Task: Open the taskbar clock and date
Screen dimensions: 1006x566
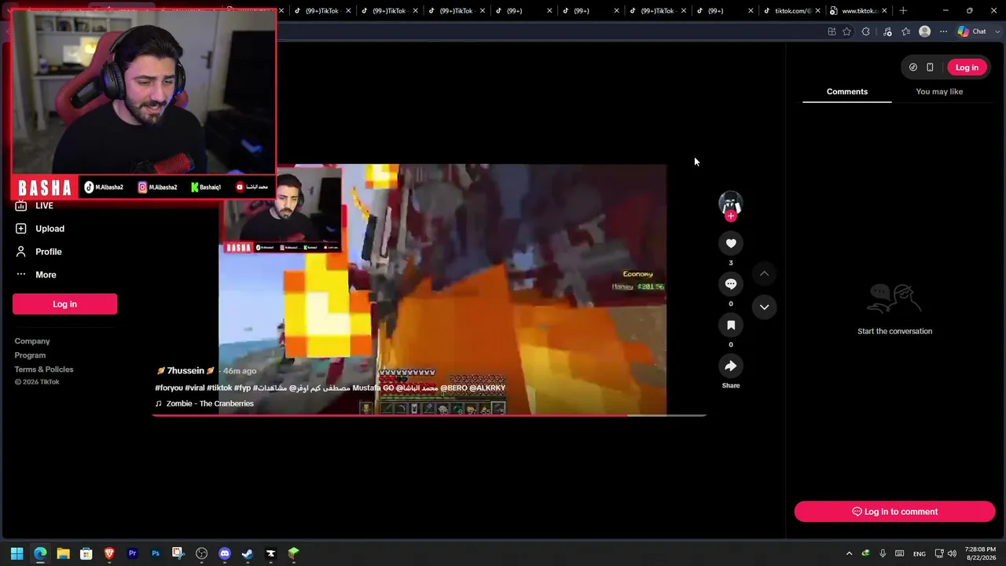Action: (x=981, y=554)
